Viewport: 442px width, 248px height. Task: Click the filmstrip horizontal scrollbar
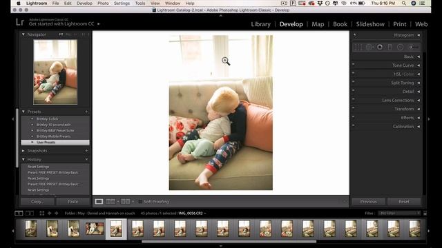(x=229, y=241)
